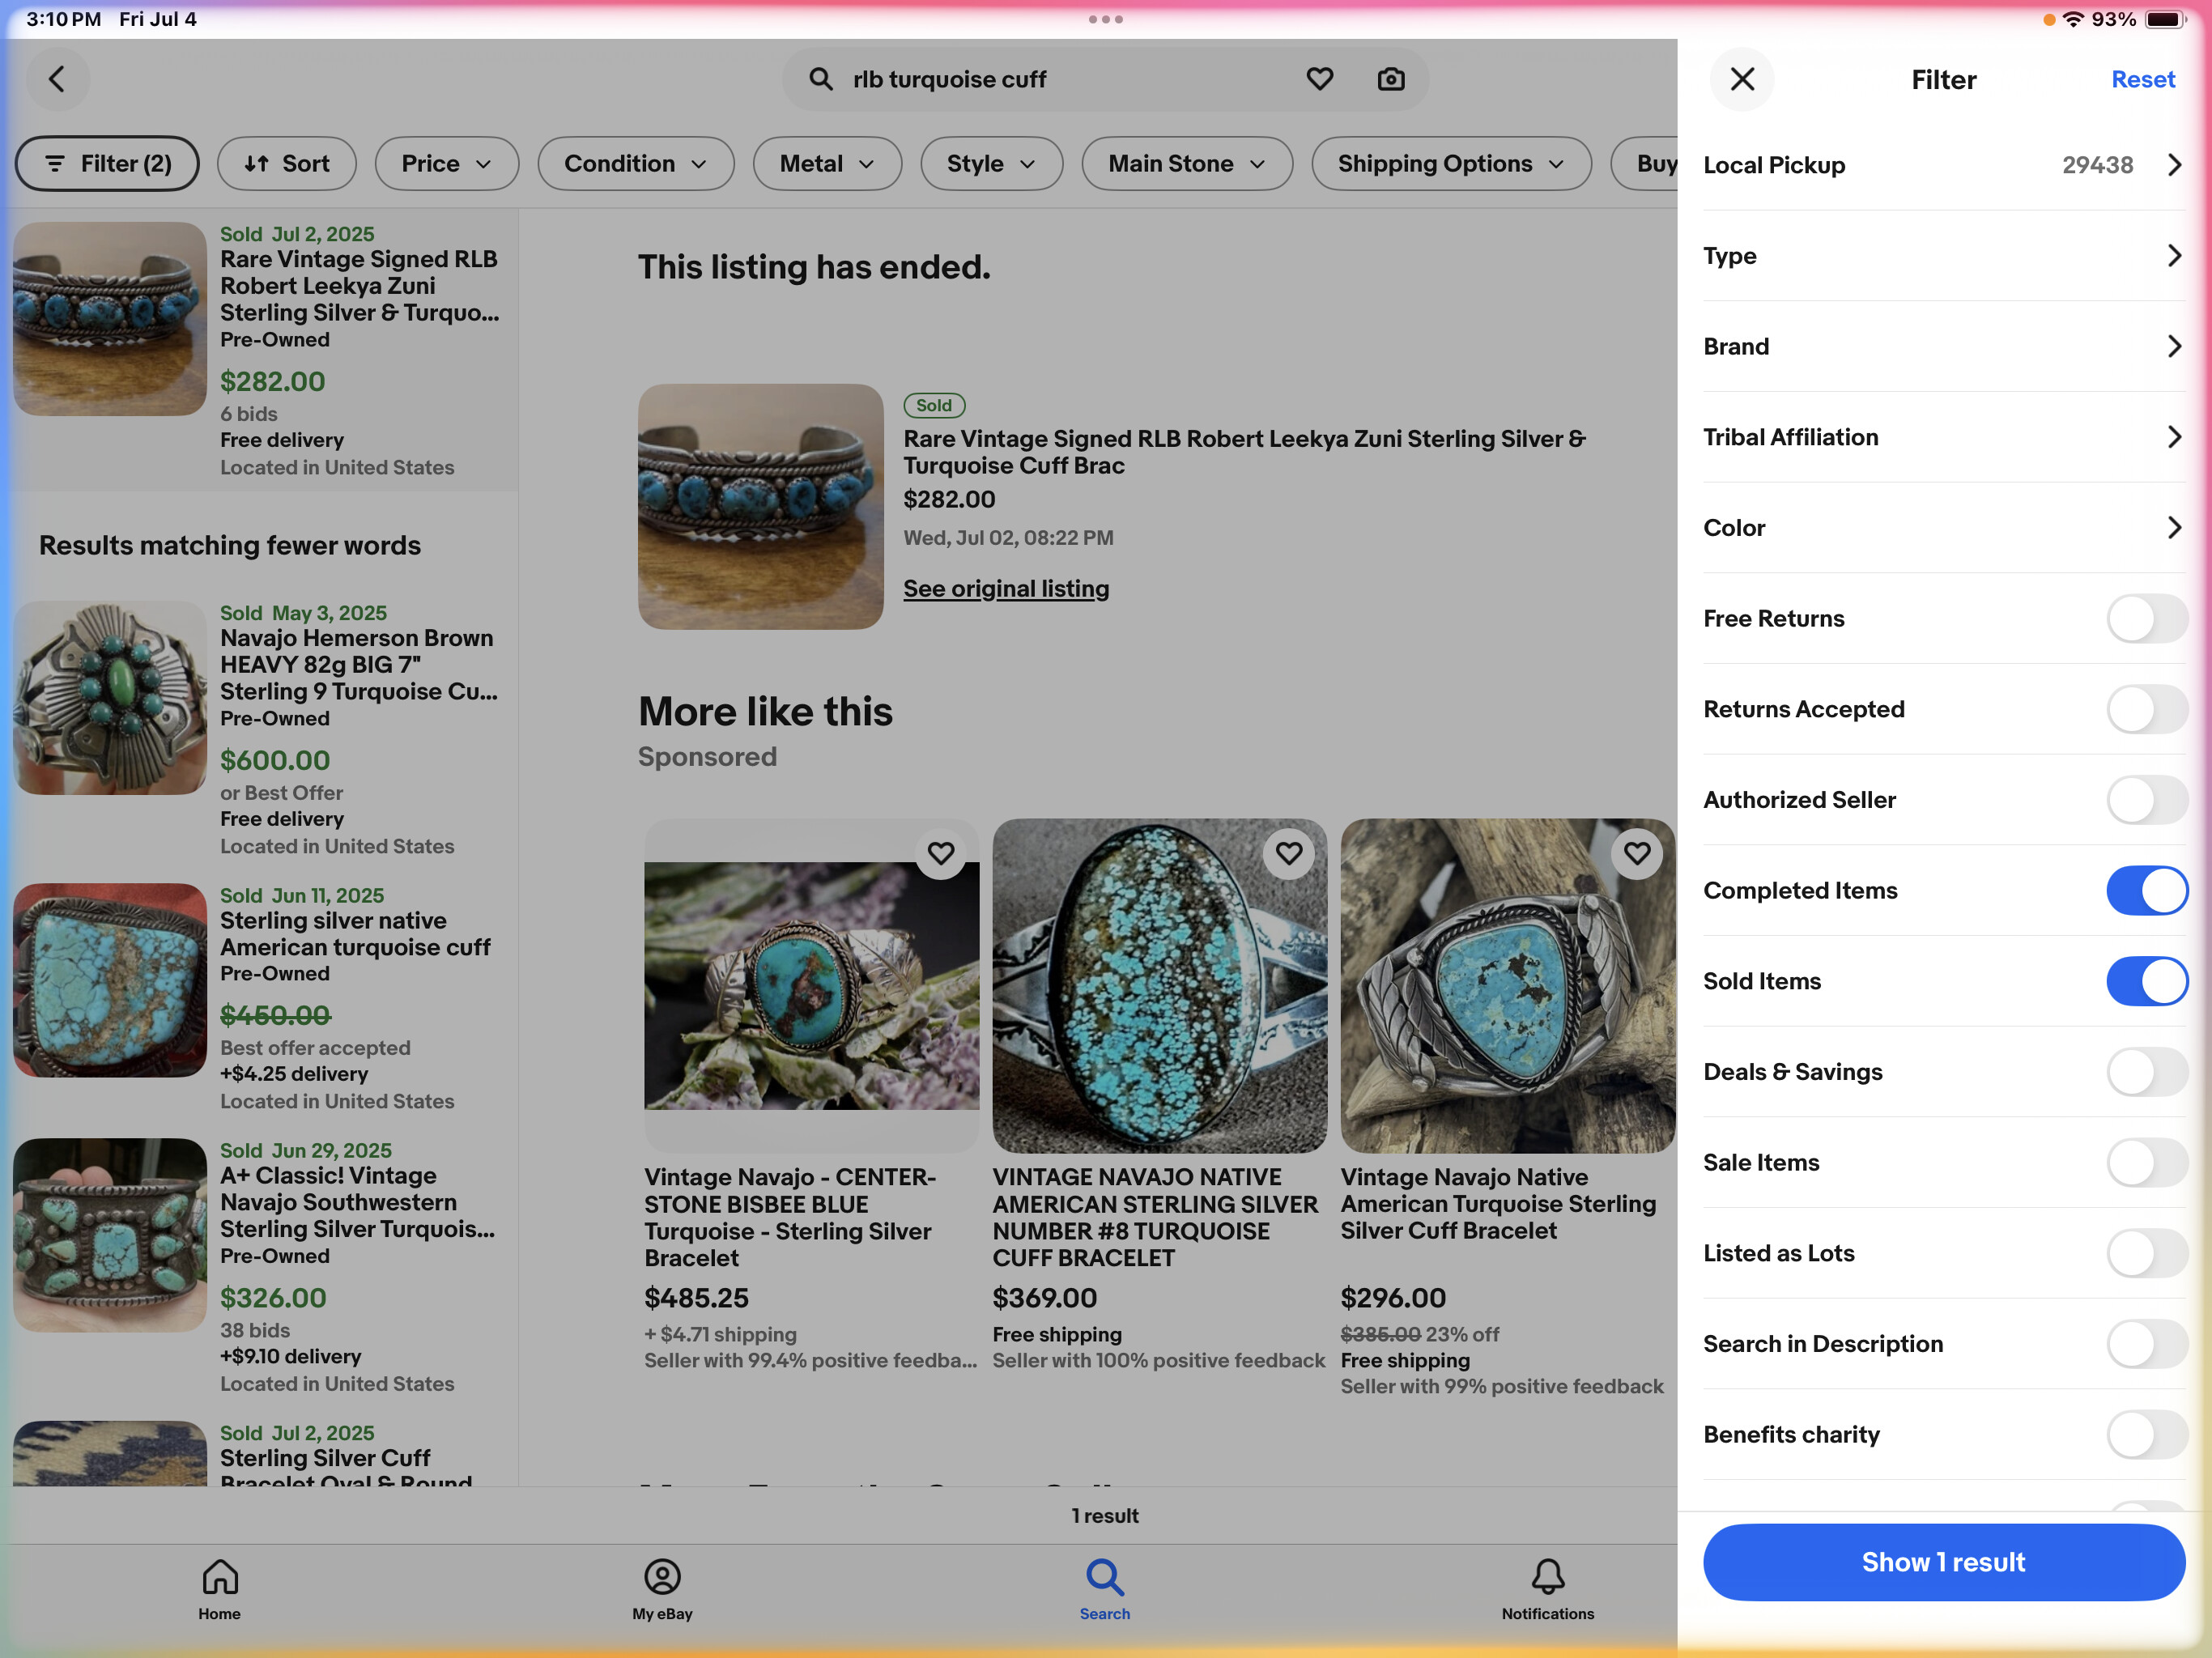Screen dimensions: 2212x1658
Task: Open Shipping Options dropdown chip
Action: pyautogui.click(x=1451, y=164)
